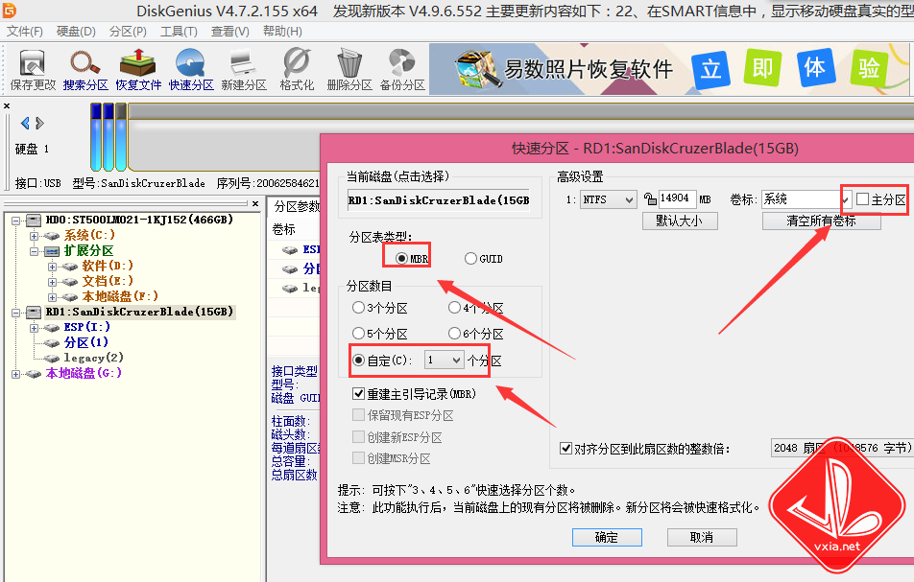Viewport: 914px width, 582px height.
Task: Choose the 6个分区 radio option
Action: coord(455,334)
